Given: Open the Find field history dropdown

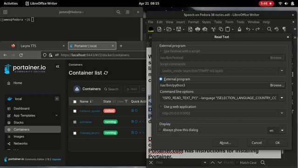Looking at the screenshot, I should click(205, 162).
